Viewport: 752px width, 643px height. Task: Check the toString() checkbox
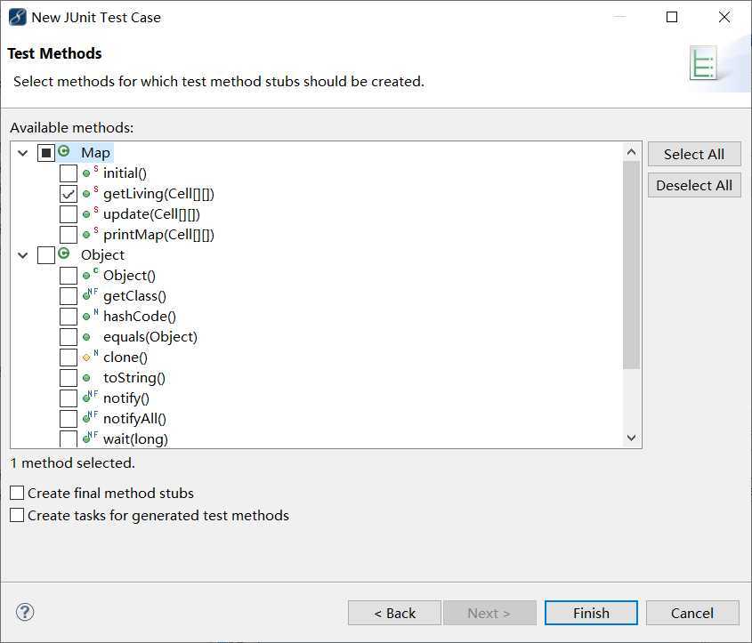point(69,378)
